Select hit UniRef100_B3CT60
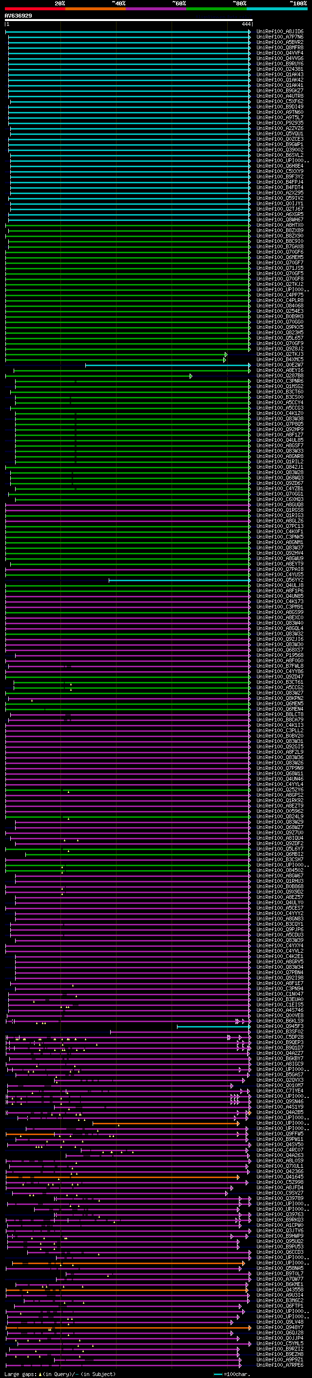The image size is (312, 1378). point(280,392)
